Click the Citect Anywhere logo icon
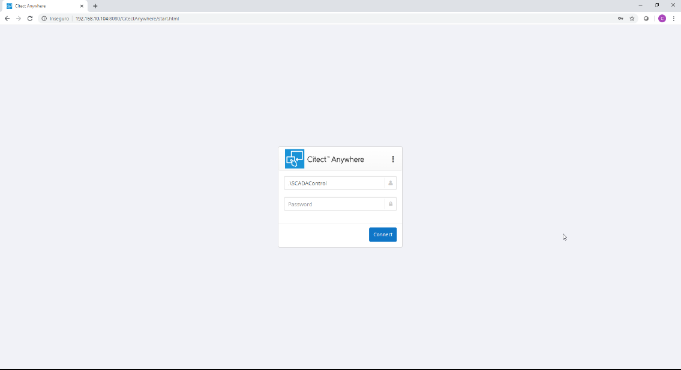Image resolution: width=681 pixels, height=370 pixels. [x=295, y=159]
